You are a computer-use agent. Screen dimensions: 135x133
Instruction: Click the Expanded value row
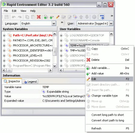43,101
